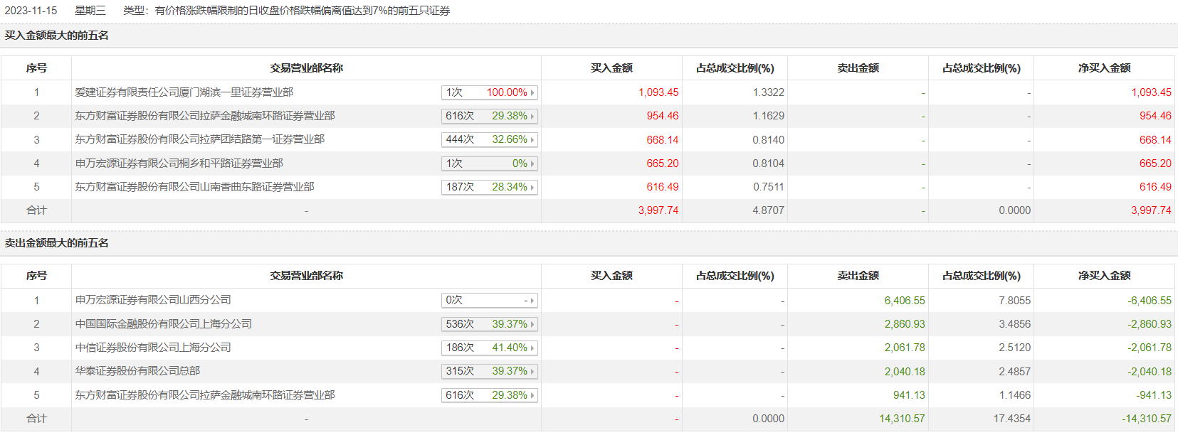Viewport: 1178px width, 435px height.
Task: Click the arrow icon beside 536次 39.37%
Action: [x=532, y=325]
